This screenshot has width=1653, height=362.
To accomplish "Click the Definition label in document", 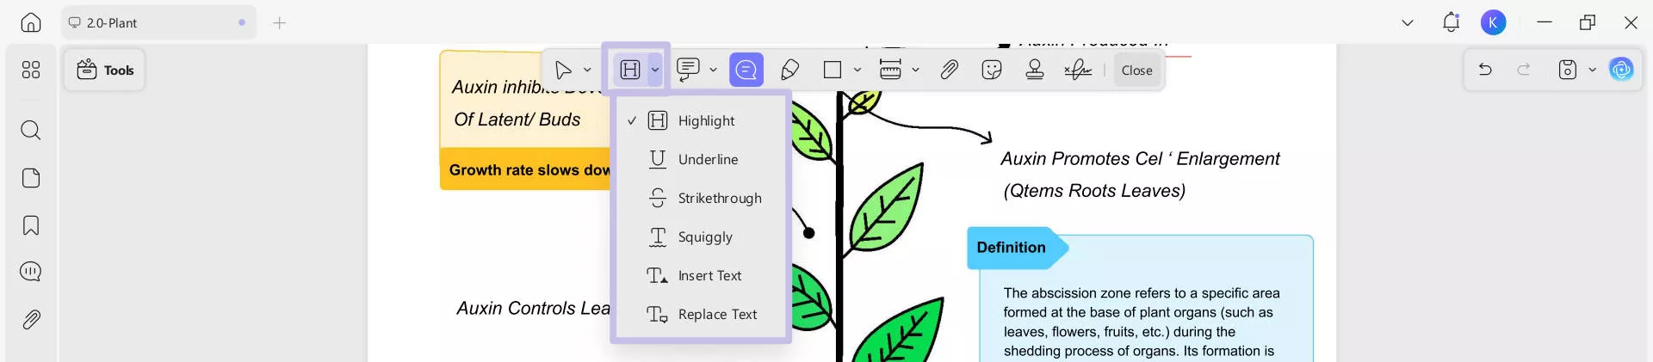I will [1011, 248].
